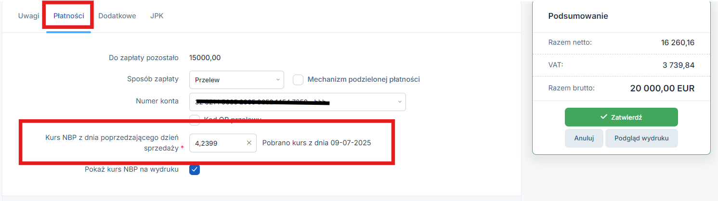718x201 pixels.
Task: Click the Pobrano kurs z dnia 09-07-2025 note
Action: 317,143
